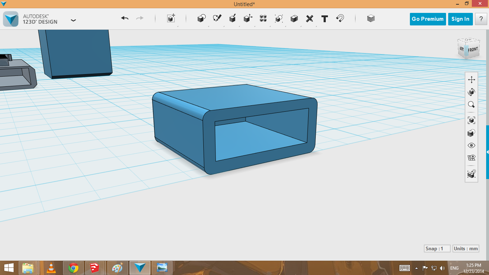Switch input language via ENG indicator

click(x=454, y=268)
